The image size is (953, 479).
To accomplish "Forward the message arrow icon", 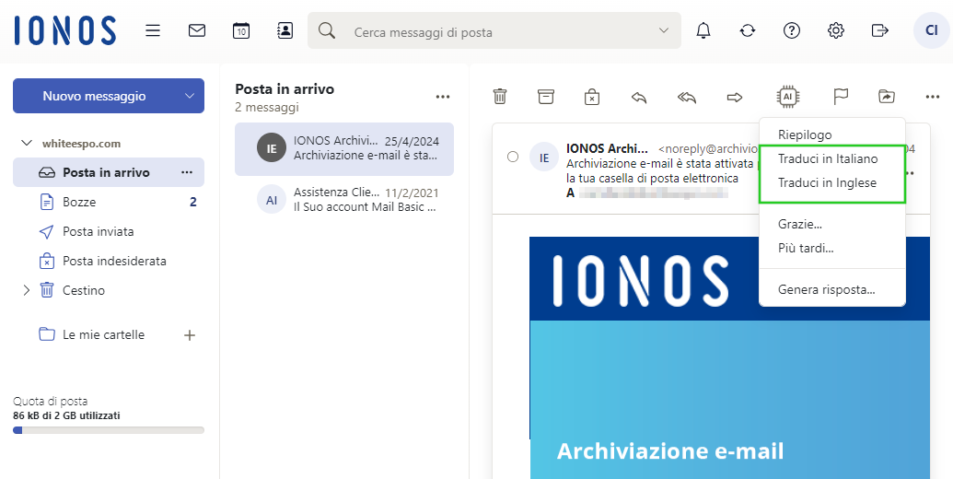I will point(735,97).
